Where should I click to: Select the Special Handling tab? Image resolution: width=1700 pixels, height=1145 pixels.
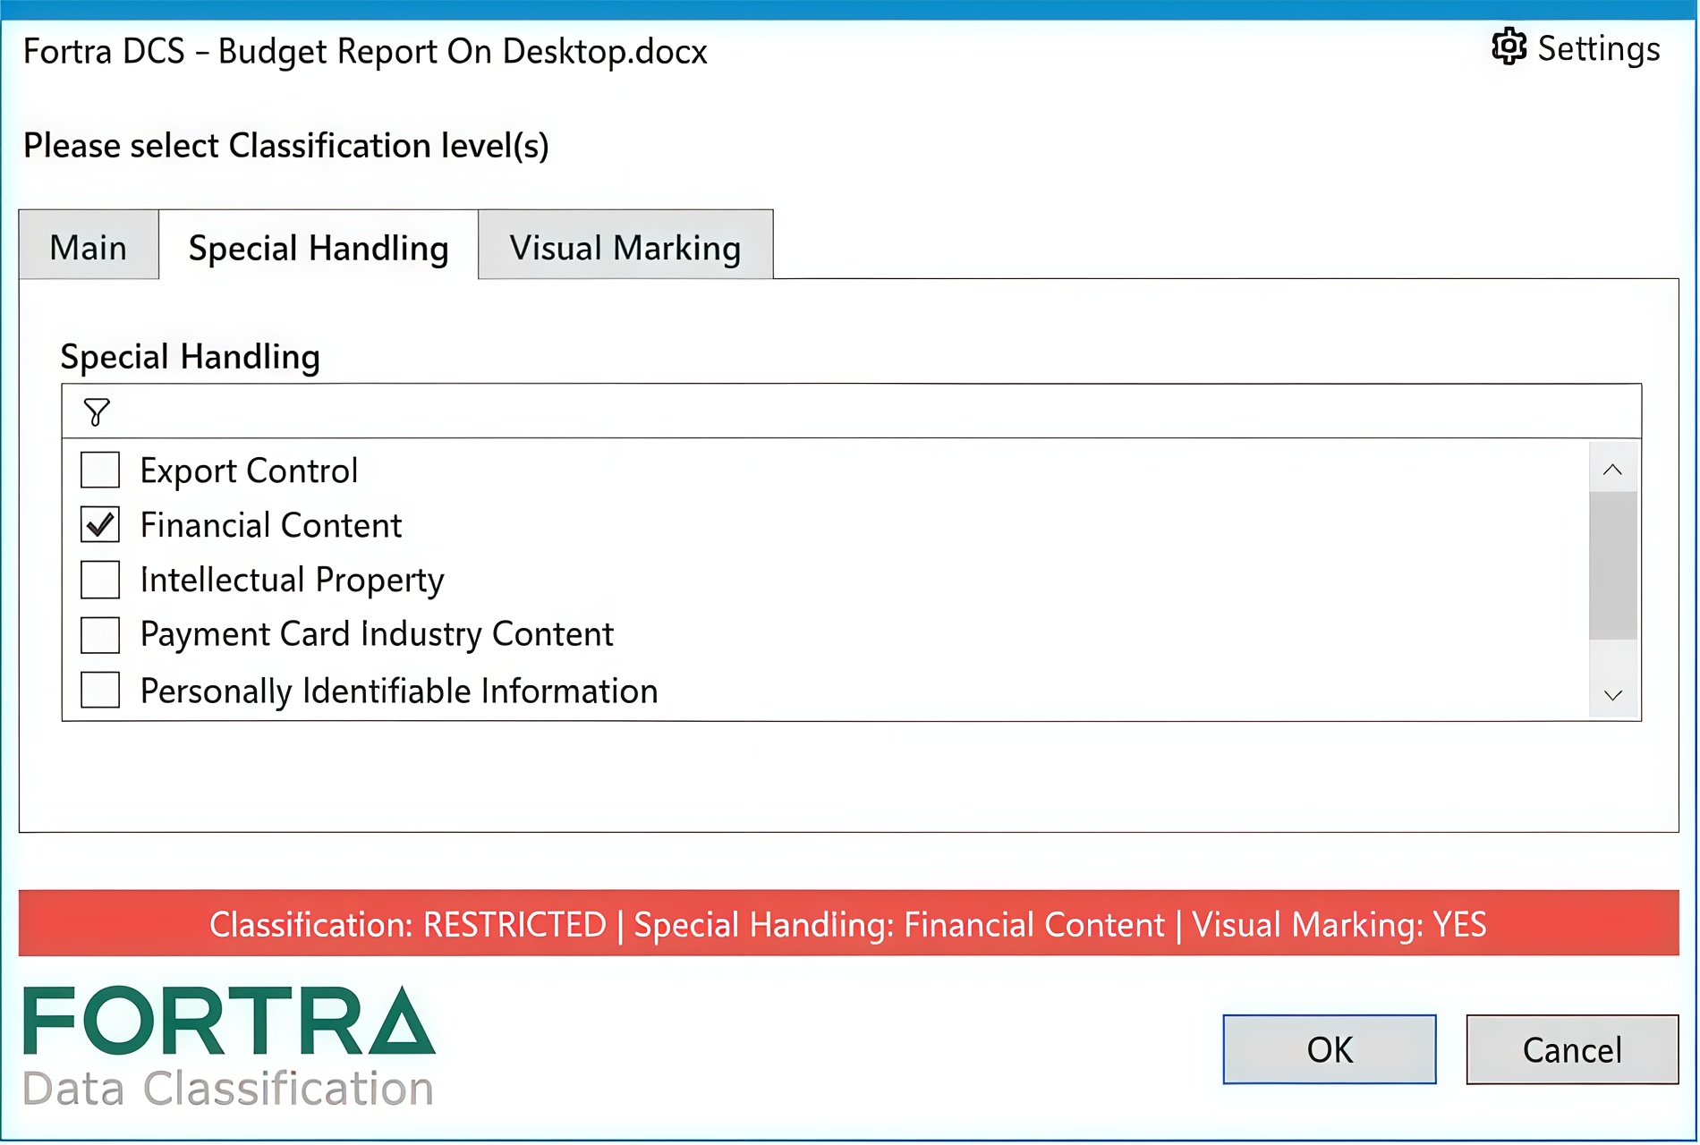pyautogui.click(x=319, y=245)
